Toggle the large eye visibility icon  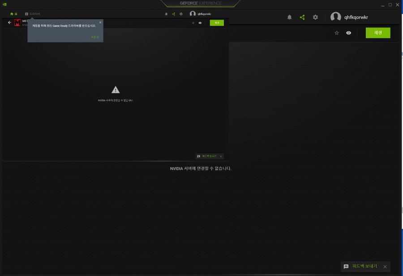click(348, 33)
